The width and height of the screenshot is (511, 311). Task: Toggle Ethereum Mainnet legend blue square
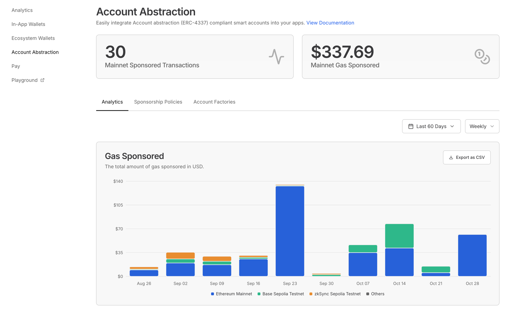(x=212, y=294)
